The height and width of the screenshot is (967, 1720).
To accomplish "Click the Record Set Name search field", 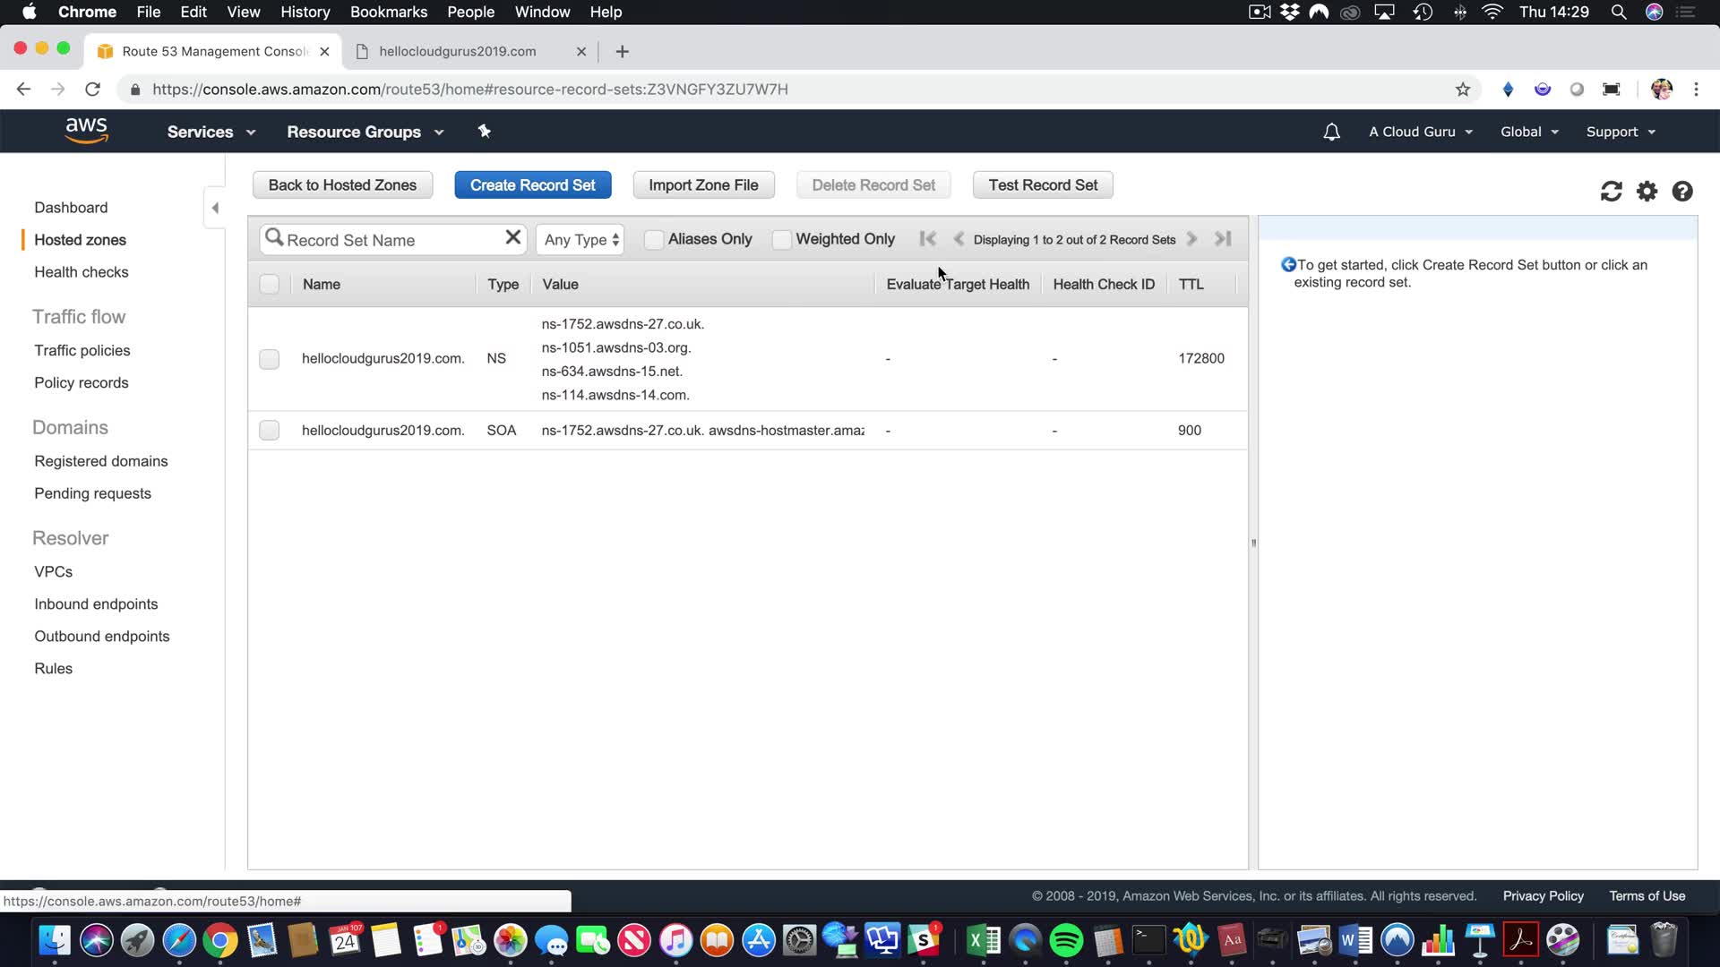I will click(390, 240).
